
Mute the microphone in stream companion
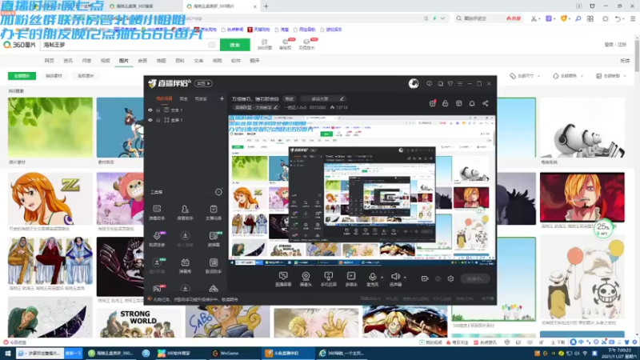point(372,279)
